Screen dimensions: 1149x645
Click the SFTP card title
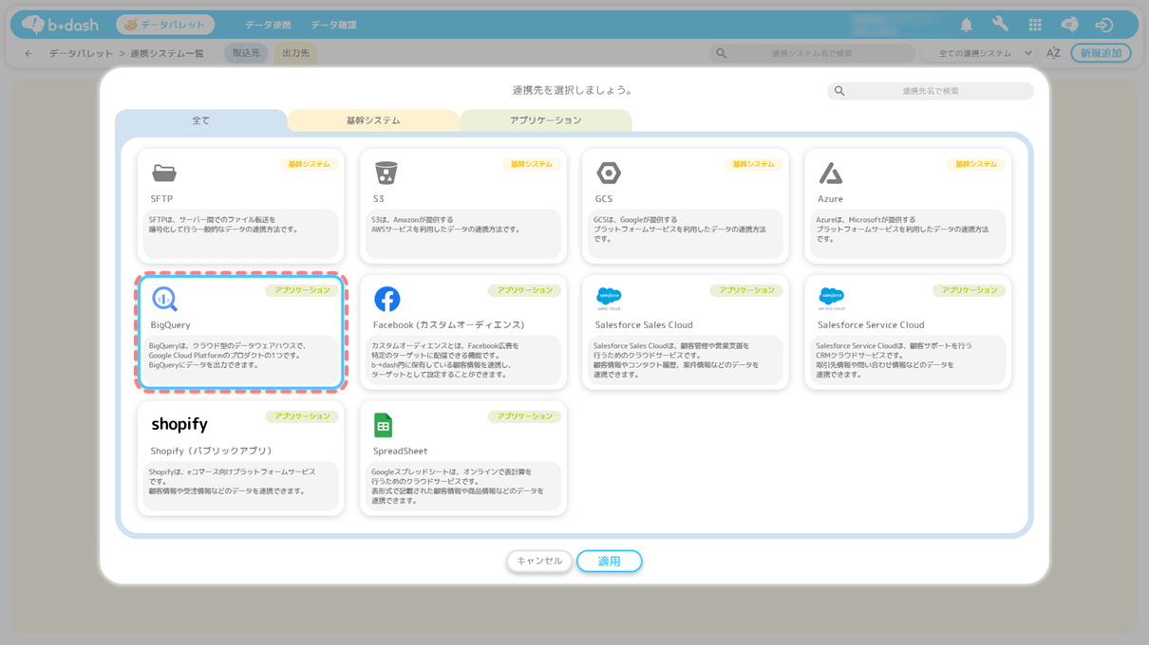coord(161,199)
